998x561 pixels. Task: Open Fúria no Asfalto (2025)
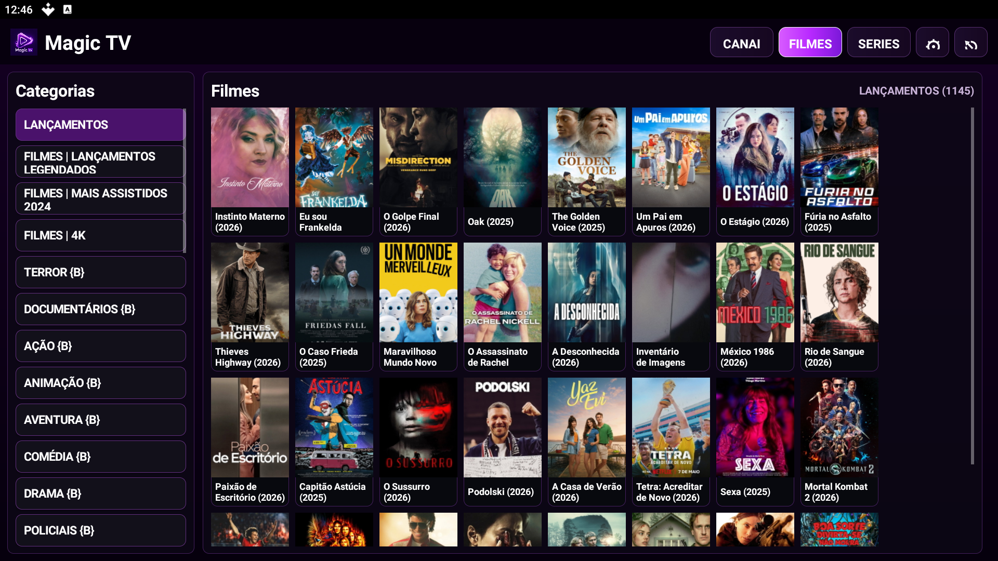pos(839,171)
